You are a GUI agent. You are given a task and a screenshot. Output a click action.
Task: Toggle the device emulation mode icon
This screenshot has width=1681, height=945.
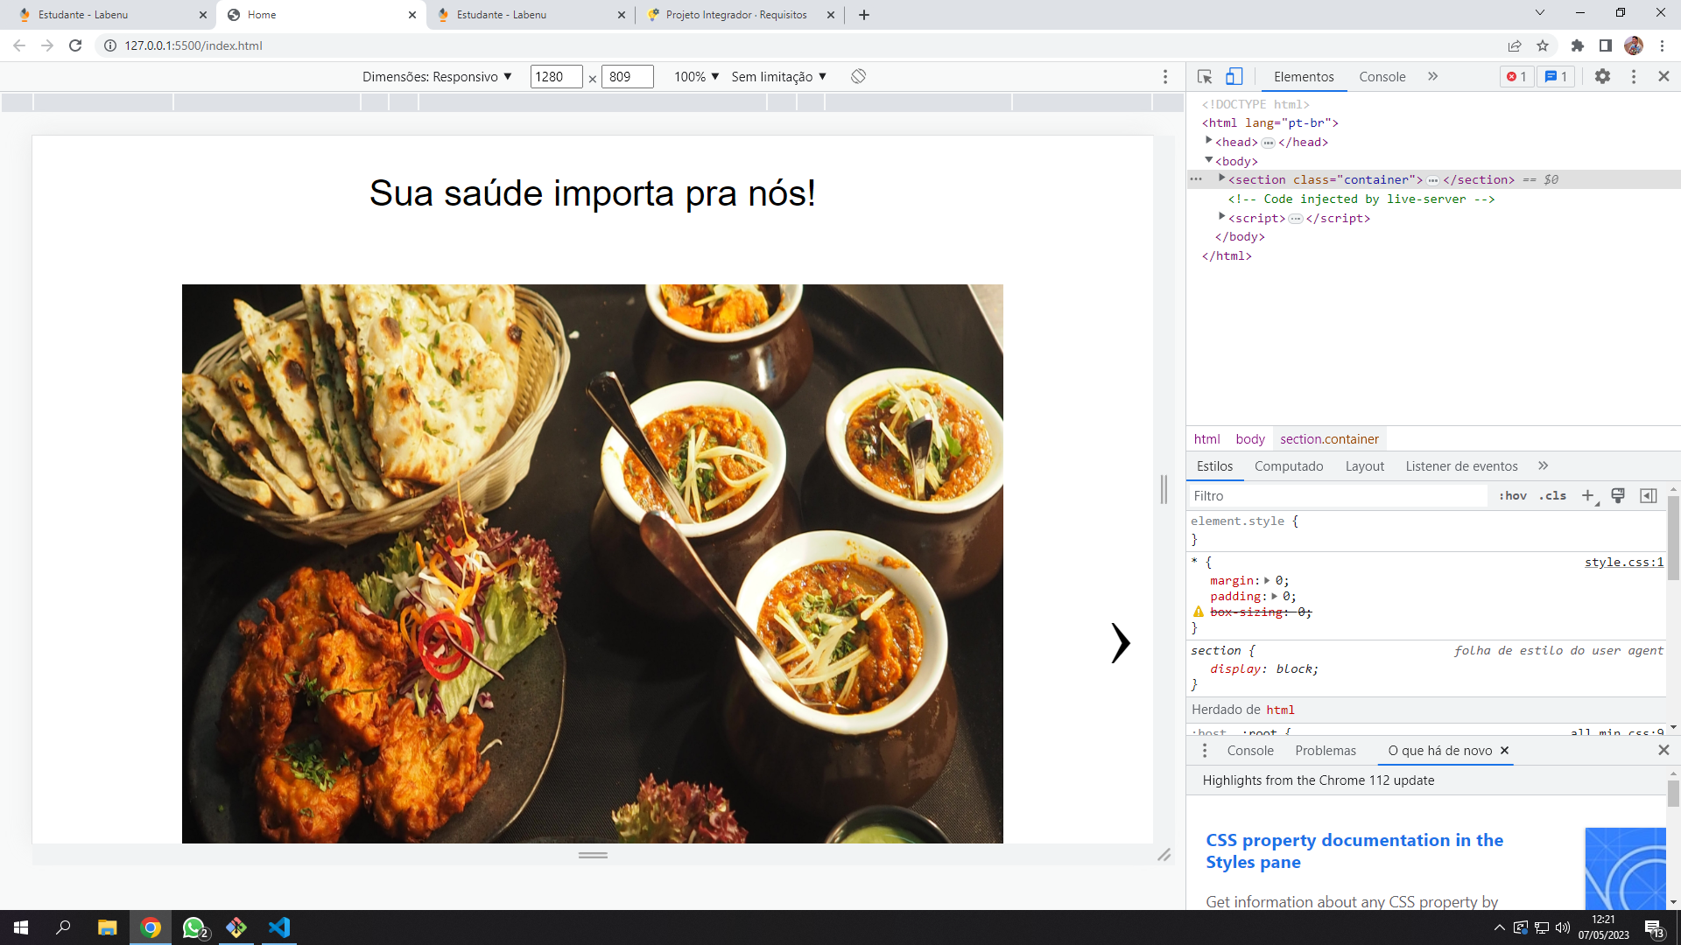coord(1234,77)
